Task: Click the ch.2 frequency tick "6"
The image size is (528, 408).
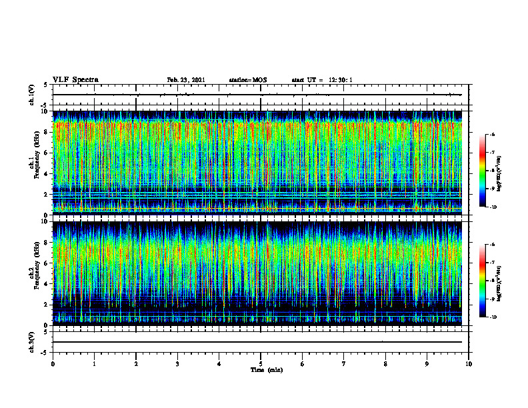Action: 47,263
